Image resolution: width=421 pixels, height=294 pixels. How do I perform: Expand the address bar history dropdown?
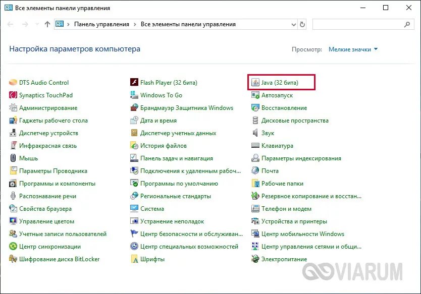tap(293, 24)
